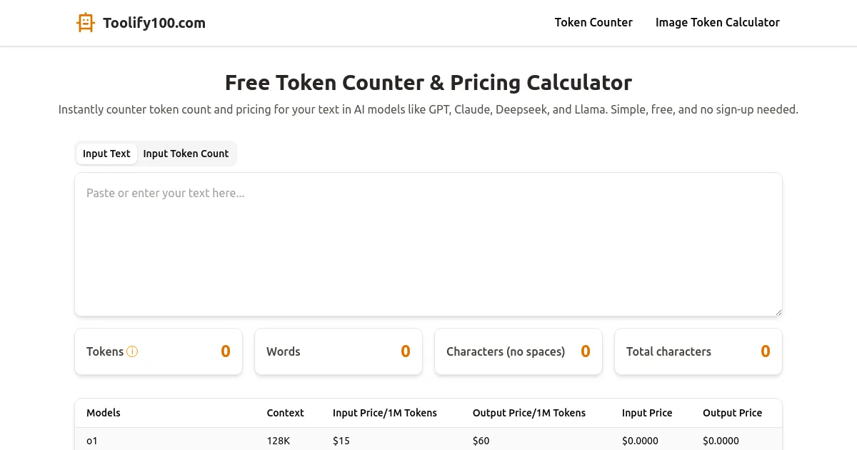Click the text area resize handle
Viewport: 857px width, 450px height.
coord(778,312)
